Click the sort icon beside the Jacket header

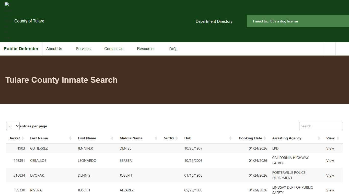click(x=23, y=138)
